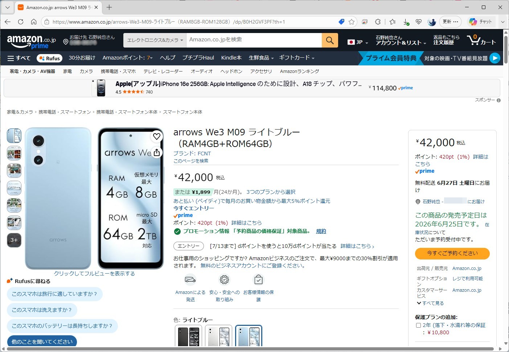Open search category エレクトロニクス&カメラ dropdown
The image size is (509, 352).
click(x=155, y=40)
